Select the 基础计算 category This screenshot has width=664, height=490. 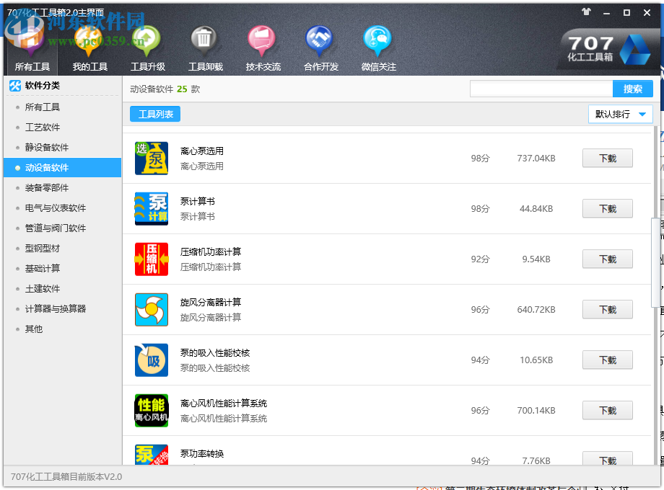pos(62,269)
